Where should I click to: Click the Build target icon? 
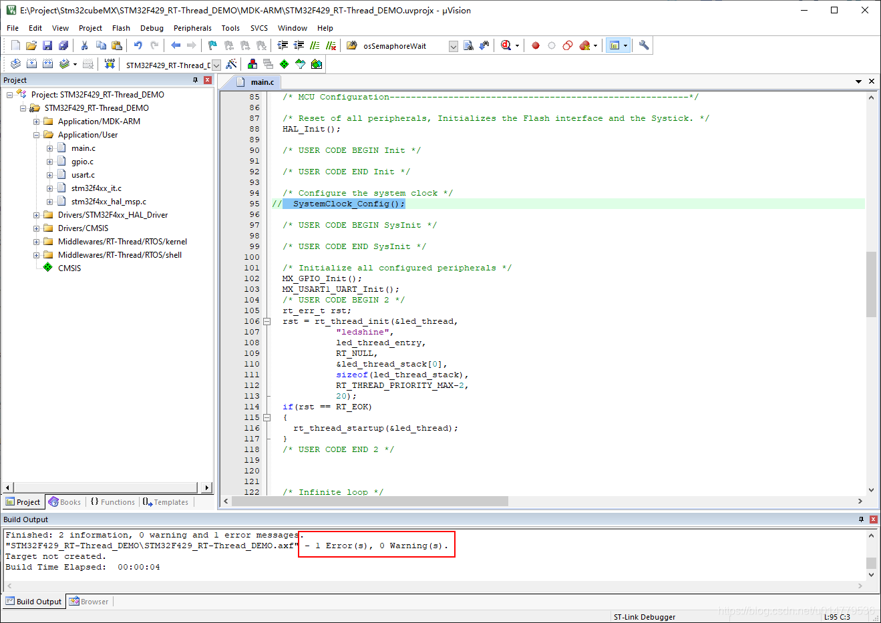[31, 64]
